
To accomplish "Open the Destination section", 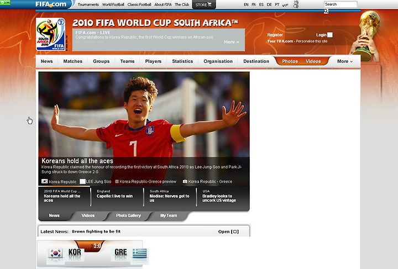I will [x=256, y=61].
